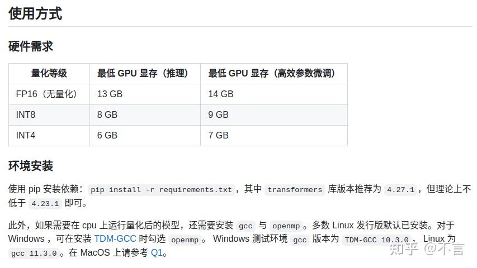Select the 13 GB table cell
Viewport: 477px width, 268px height.
(x=110, y=94)
